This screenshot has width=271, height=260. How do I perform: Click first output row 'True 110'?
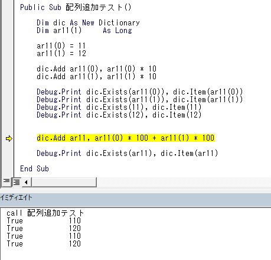click(x=44, y=220)
